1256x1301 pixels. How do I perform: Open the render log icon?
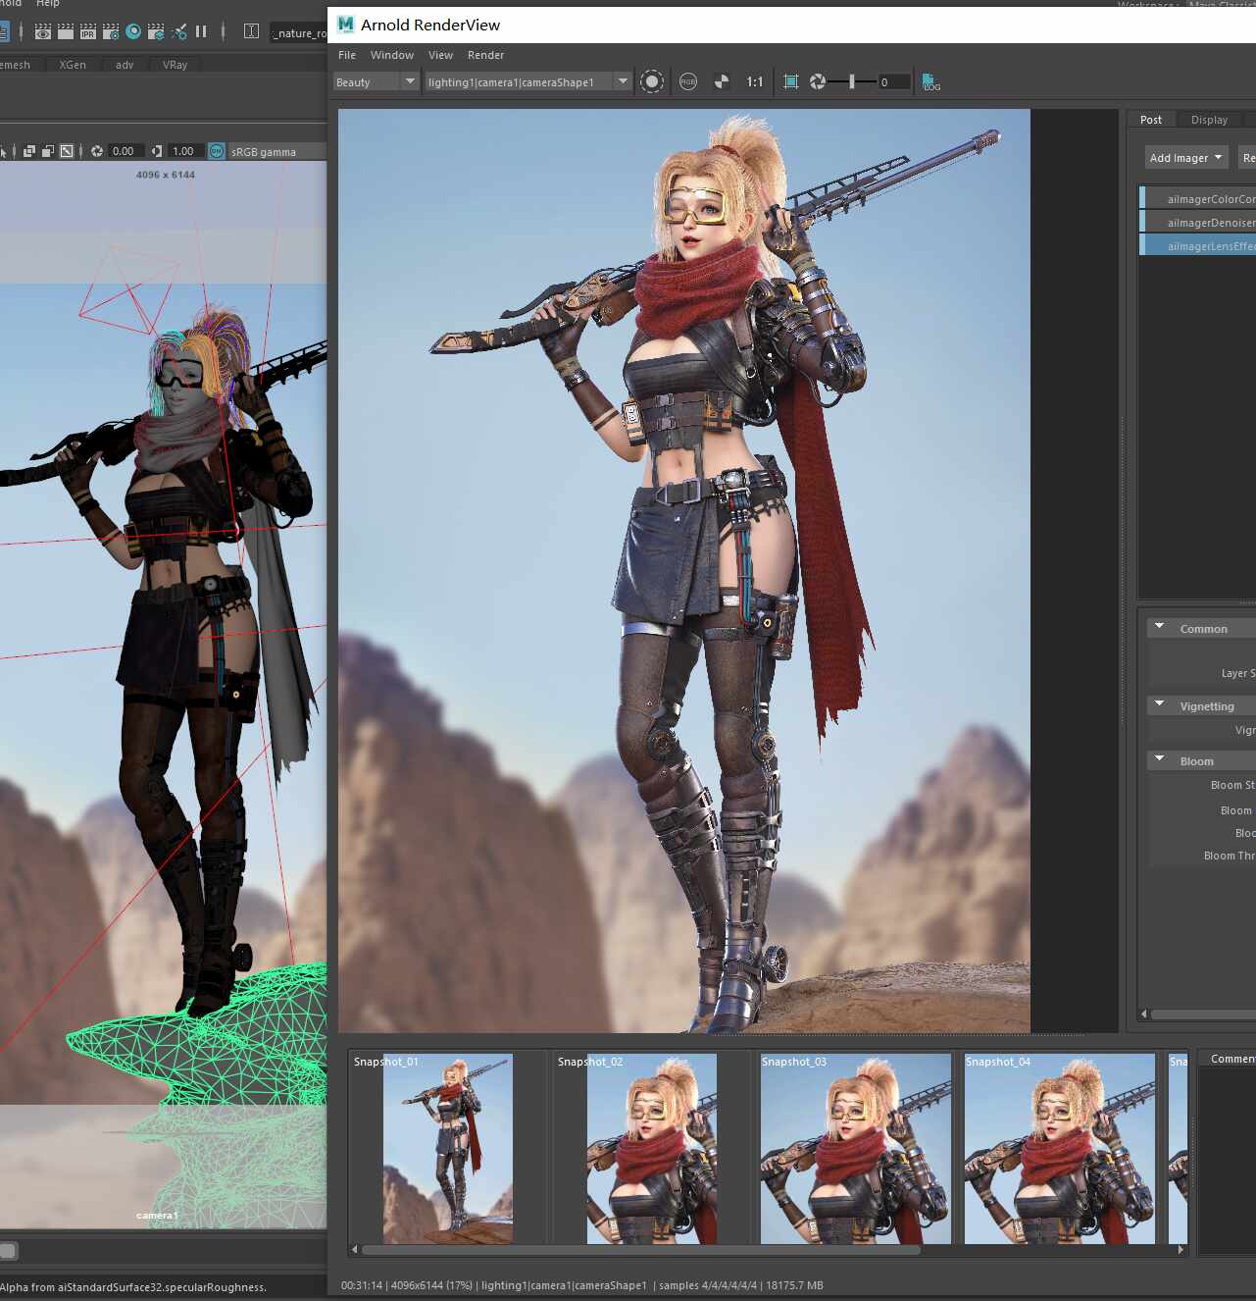(930, 82)
